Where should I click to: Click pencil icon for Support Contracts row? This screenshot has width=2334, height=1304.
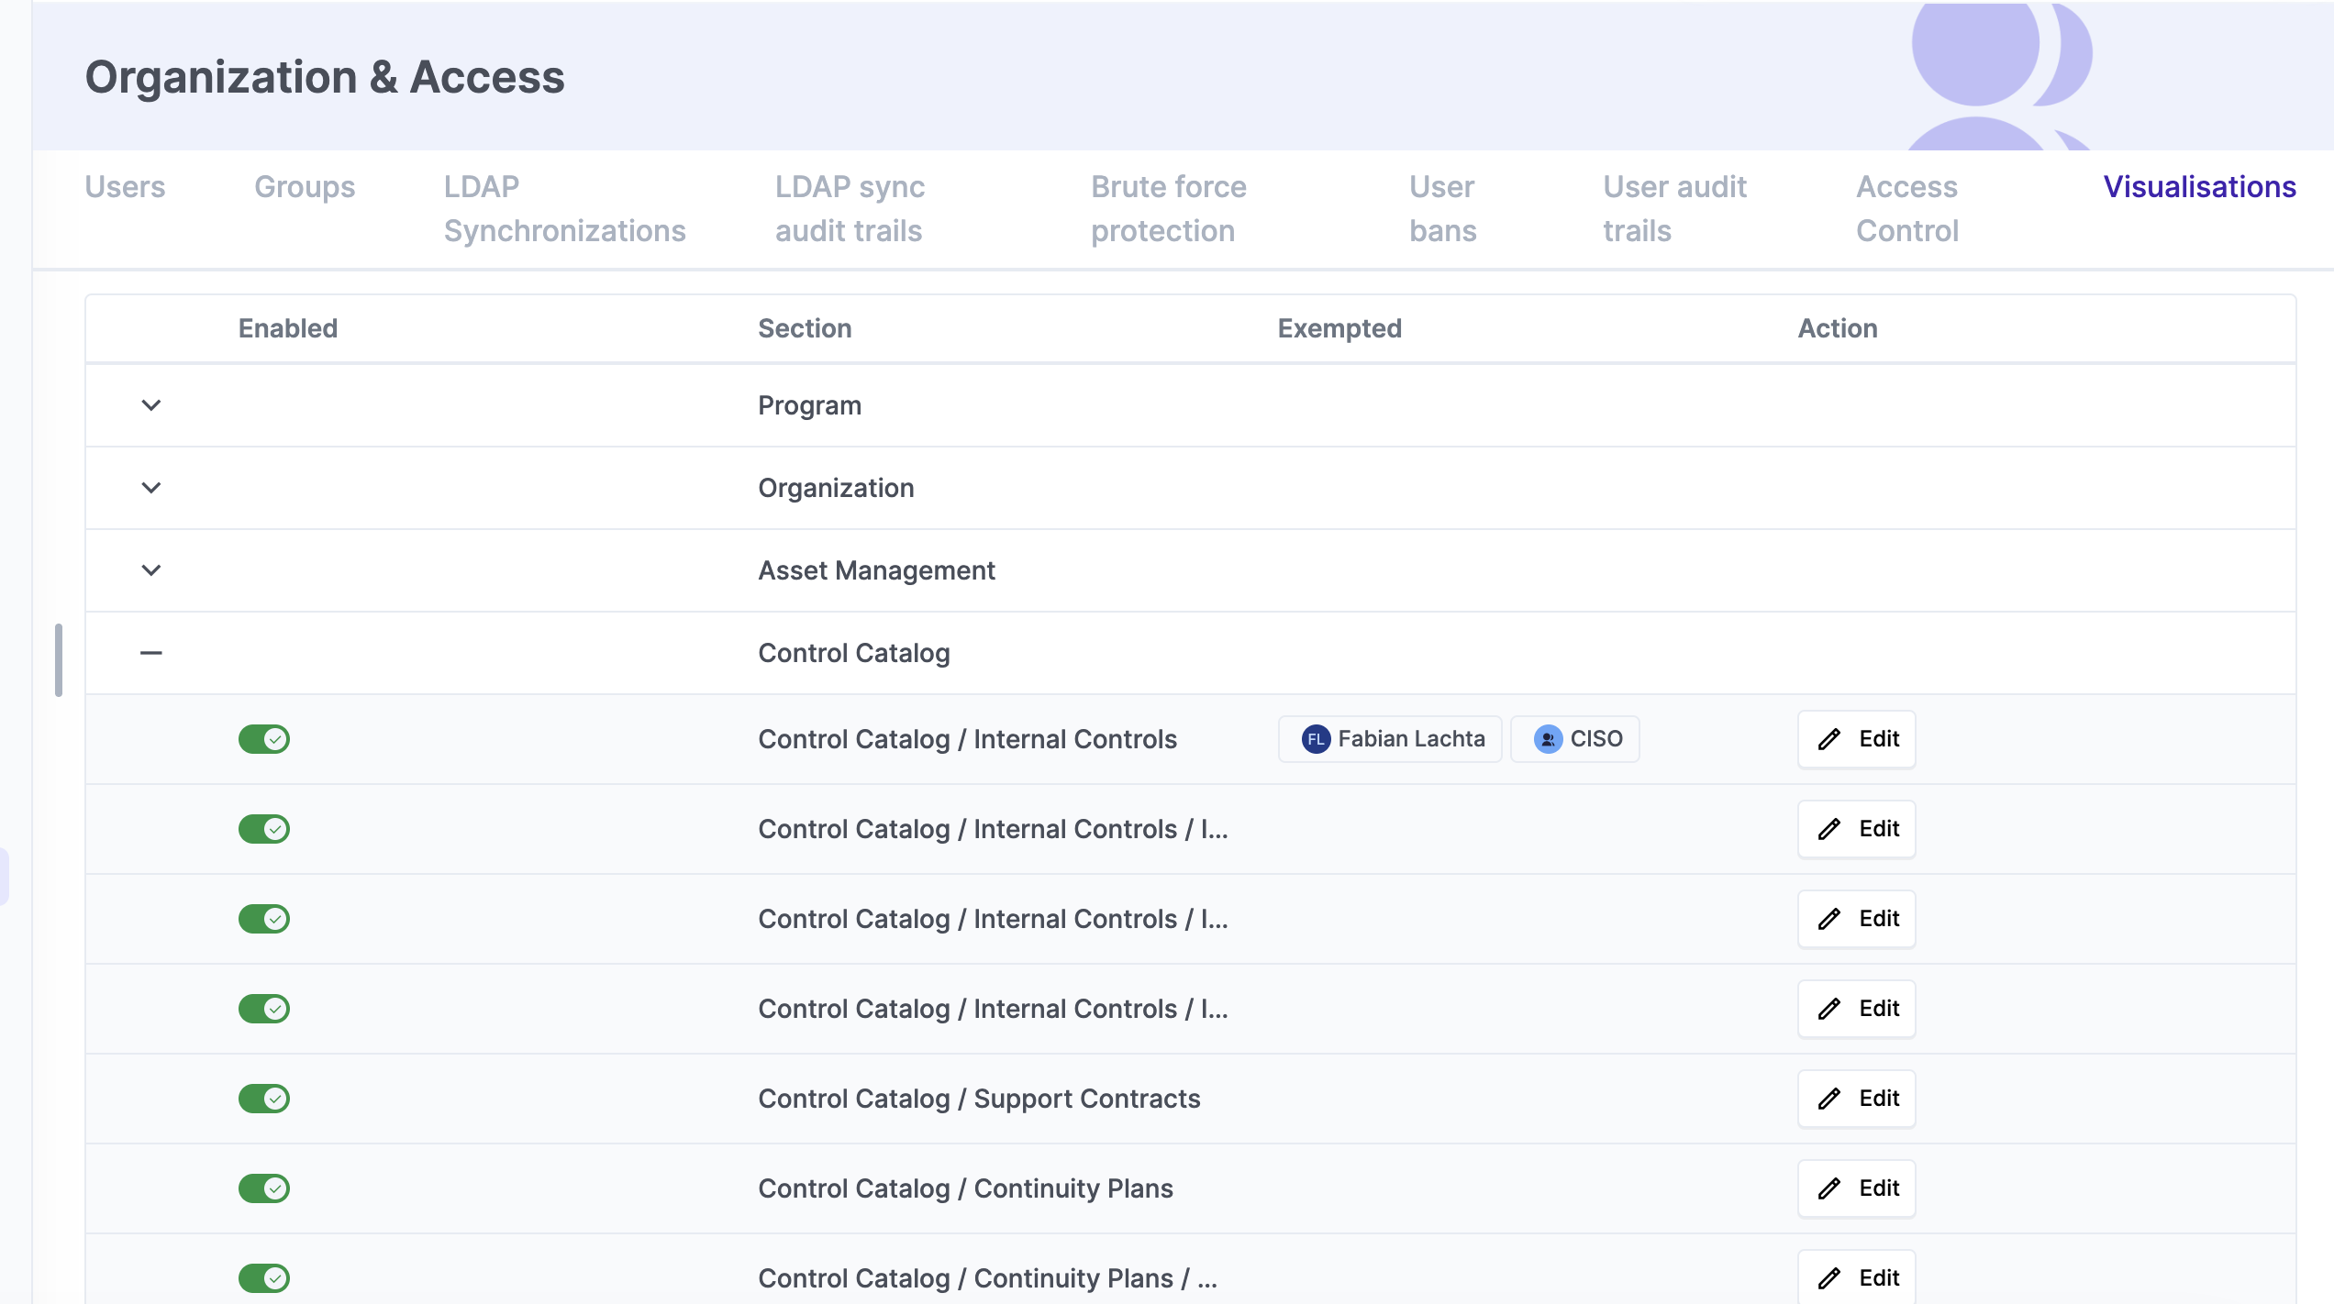(x=1829, y=1099)
